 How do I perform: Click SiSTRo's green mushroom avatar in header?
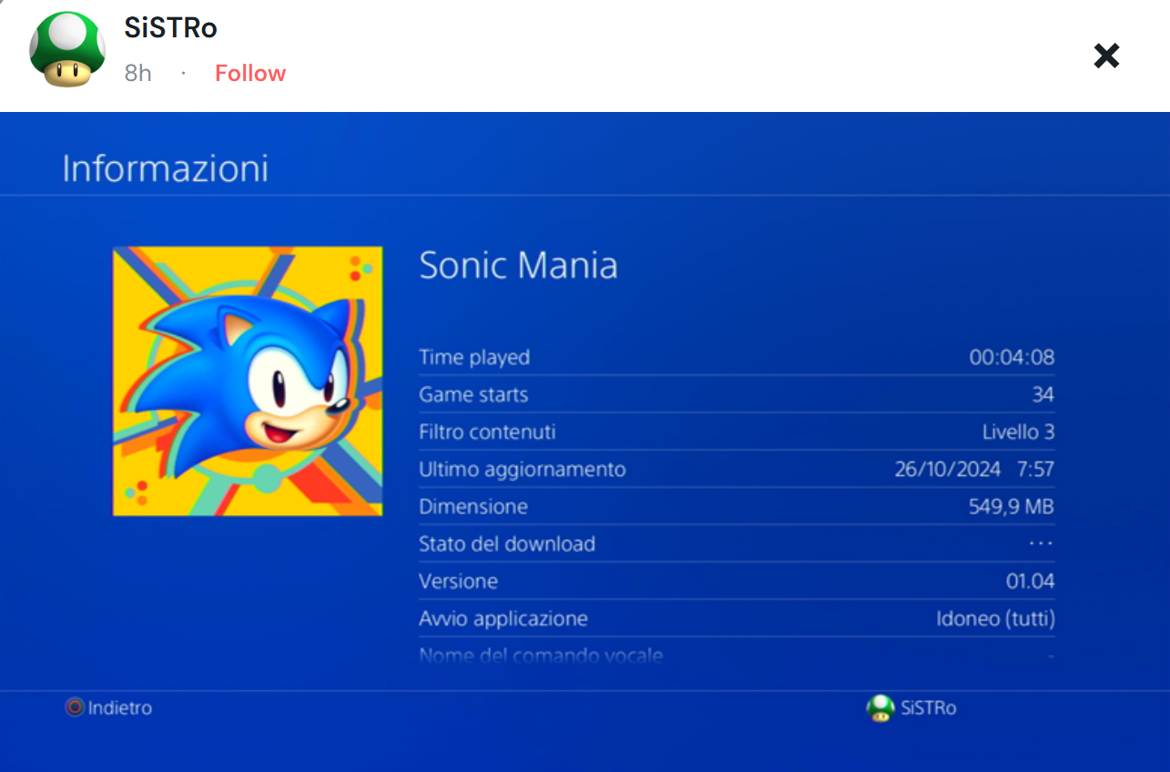(67, 50)
